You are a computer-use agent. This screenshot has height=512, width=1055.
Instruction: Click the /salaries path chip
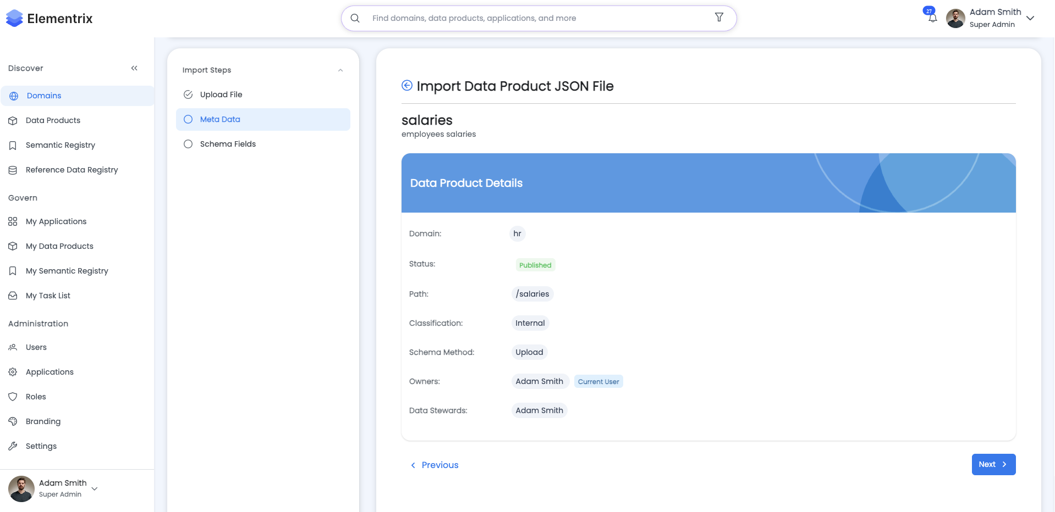pos(532,294)
